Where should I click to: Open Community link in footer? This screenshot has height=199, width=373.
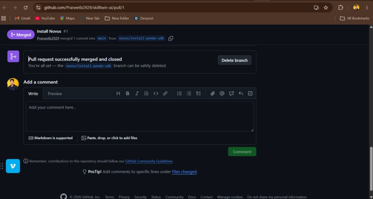coord(174,197)
